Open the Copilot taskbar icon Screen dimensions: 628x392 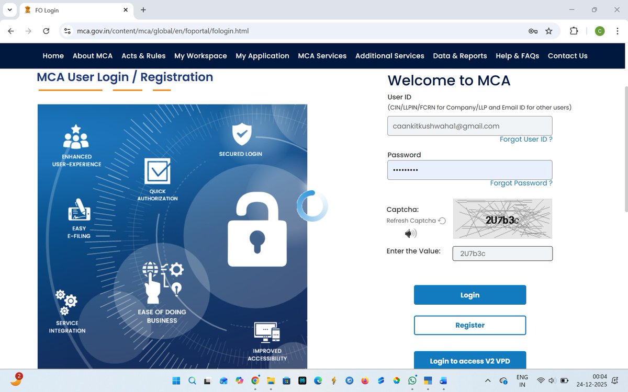click(239, 381)
